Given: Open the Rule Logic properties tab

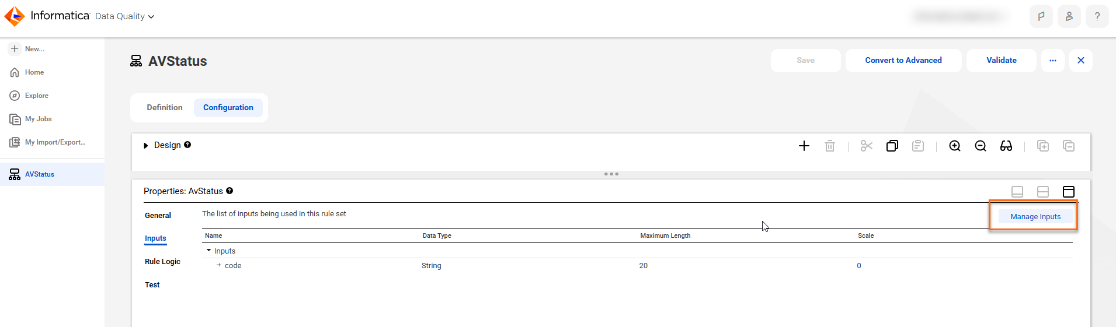Looking at the screenshot, I should click(x=162, y=262).
